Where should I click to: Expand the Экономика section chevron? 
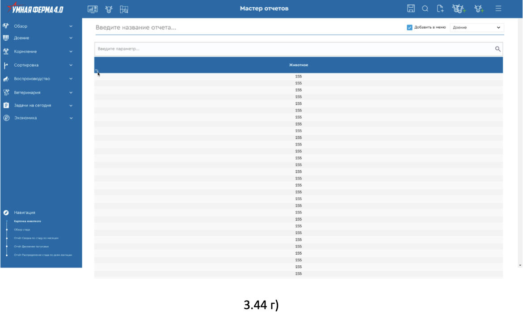click(71, 118)
